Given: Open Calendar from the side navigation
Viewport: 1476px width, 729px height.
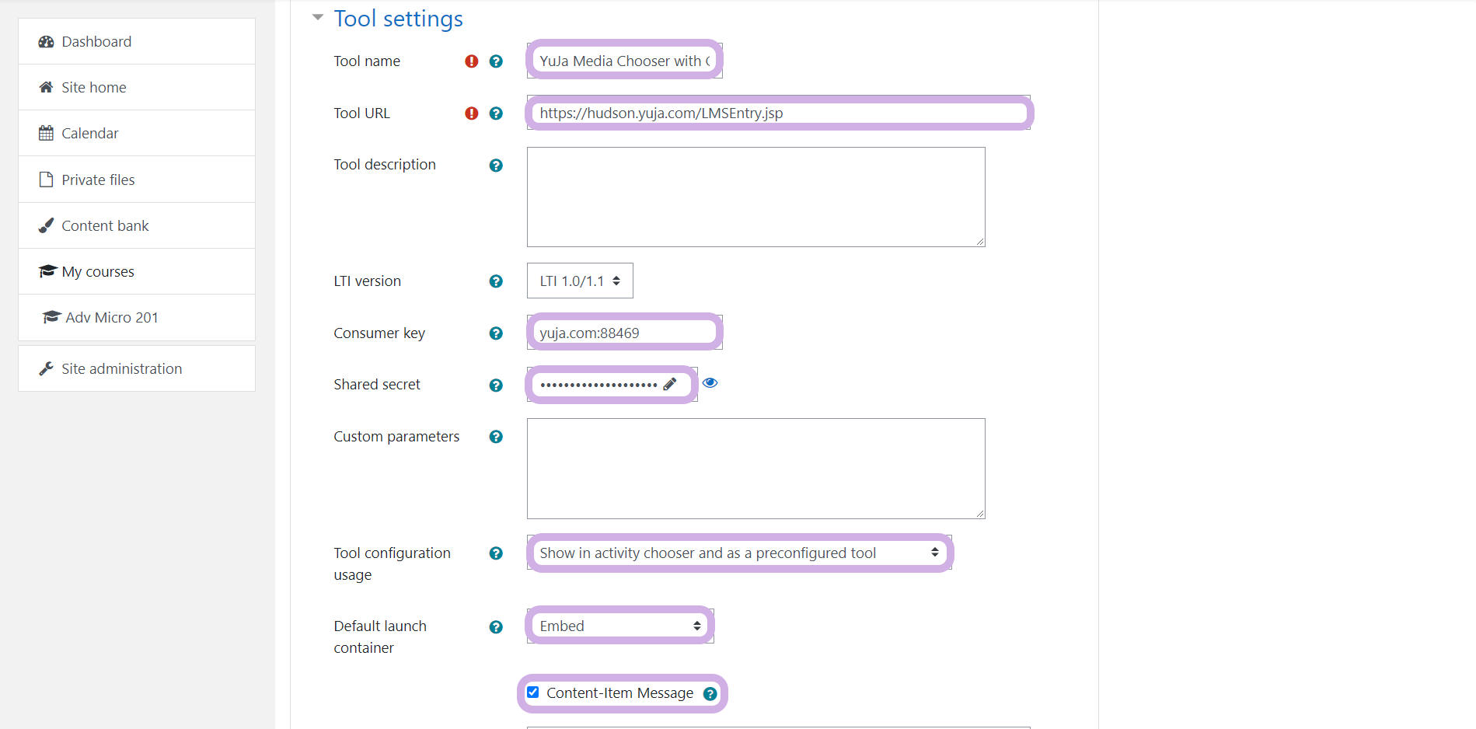Looking at the screenshot, I should (89, 134).
